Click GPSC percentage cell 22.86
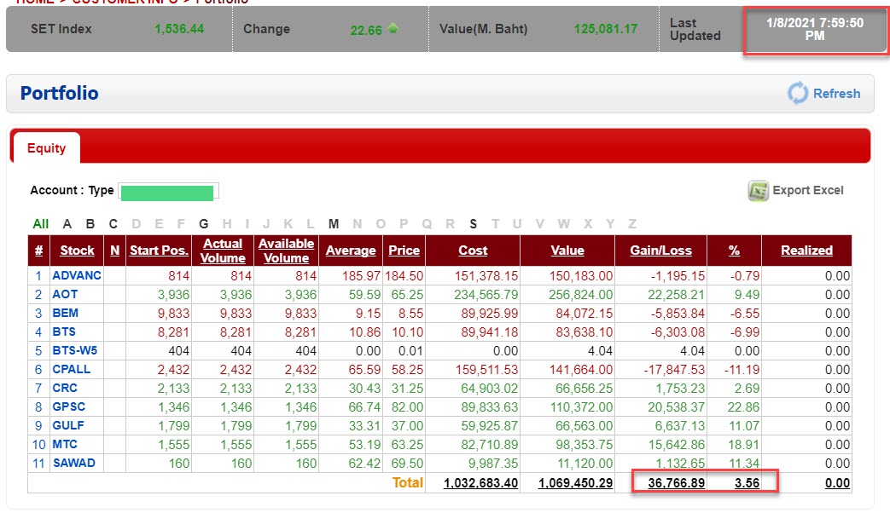 (743, 407)
